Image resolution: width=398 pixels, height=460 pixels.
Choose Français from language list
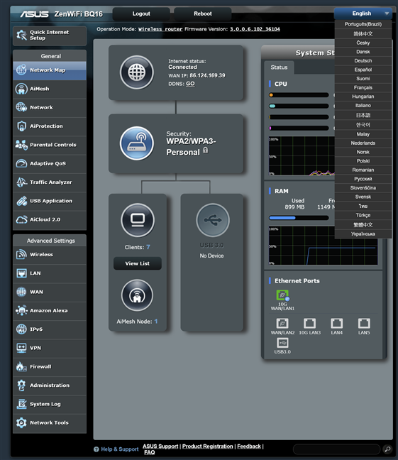click(363, 87)
